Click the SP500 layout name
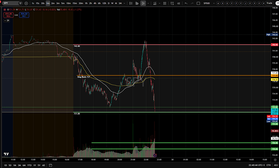 pyautogui.click(x=207, y=3)
